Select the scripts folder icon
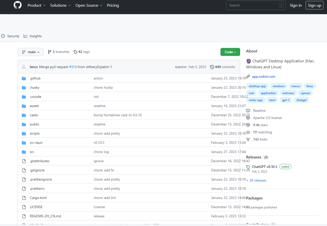The image size is (327, 226). pos(24,134)
